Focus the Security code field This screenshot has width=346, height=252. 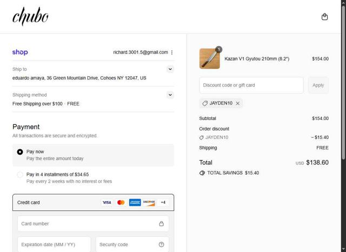(132, 244)
